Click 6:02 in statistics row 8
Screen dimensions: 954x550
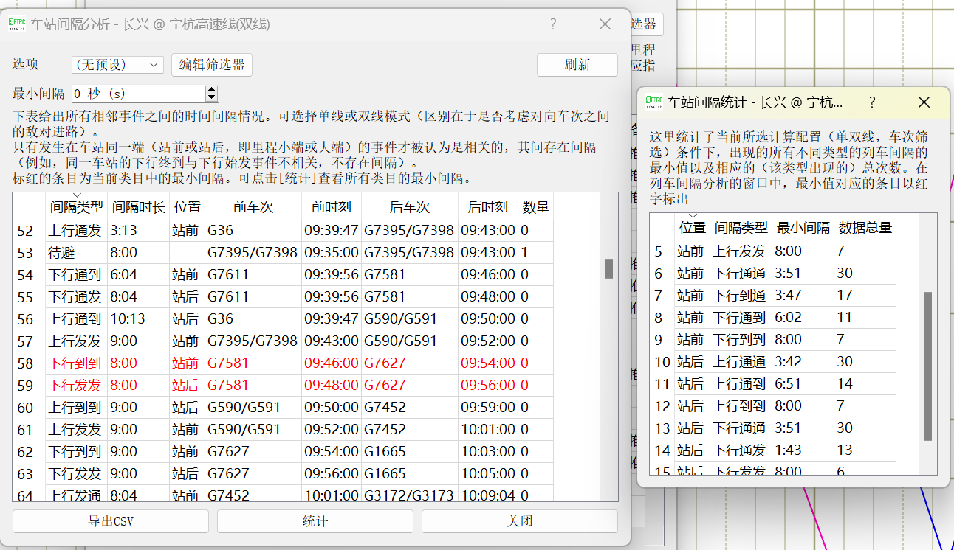click(804, 318)
